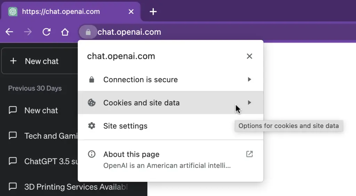Close the chat.openai.com tab
This screenshot has width=356, height=196.
(131, 11)
